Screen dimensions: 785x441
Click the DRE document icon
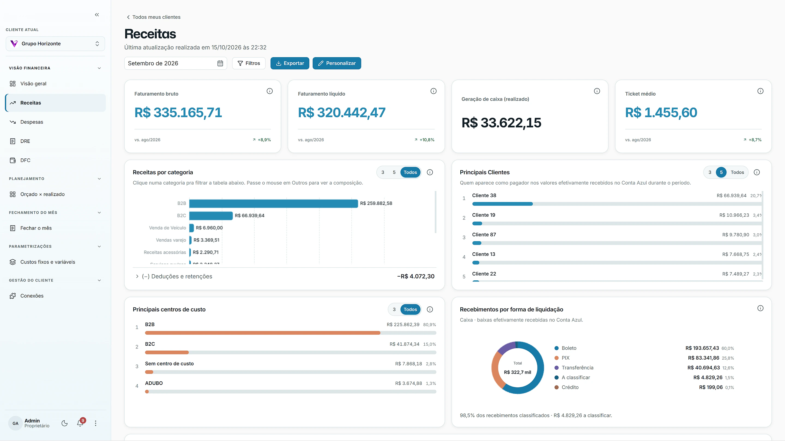[13, 141]
